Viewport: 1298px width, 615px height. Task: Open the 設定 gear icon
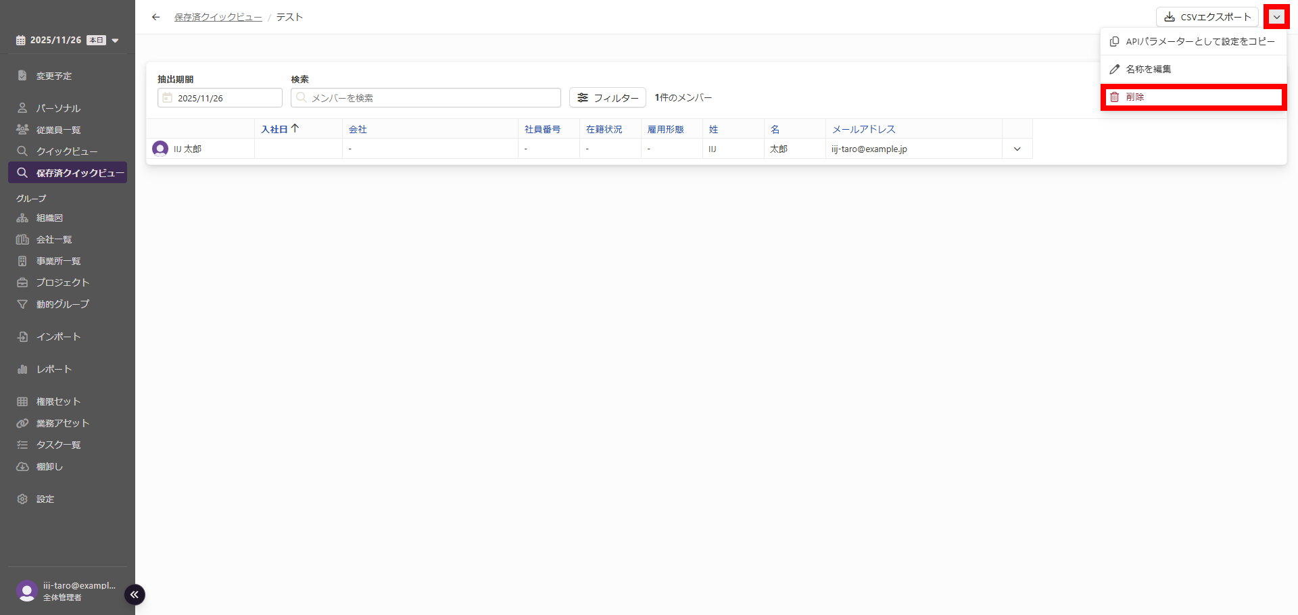[x=22, y=499]
